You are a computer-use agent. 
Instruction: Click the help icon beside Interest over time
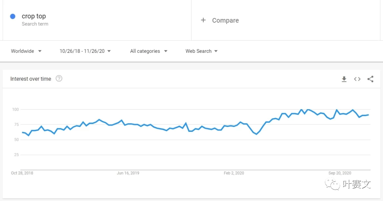pyautogui.click(x=59, y=79)
